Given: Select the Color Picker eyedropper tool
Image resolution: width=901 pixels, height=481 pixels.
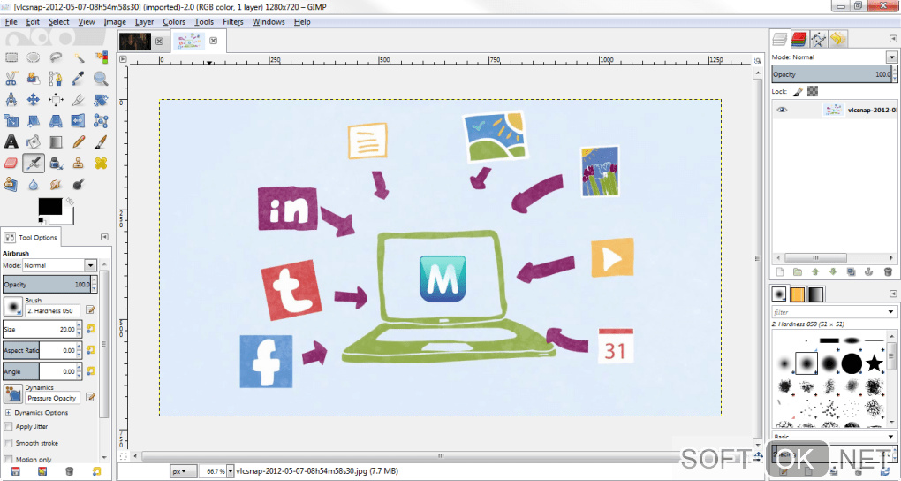Looking at the screenshot, I should pos(79,78).
